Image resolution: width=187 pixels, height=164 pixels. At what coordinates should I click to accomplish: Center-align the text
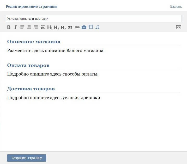[x=29, y=27]
